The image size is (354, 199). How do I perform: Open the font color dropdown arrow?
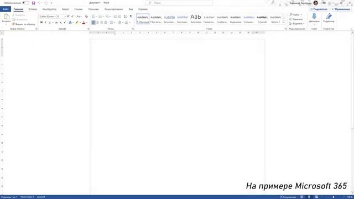tap(87, 23)
